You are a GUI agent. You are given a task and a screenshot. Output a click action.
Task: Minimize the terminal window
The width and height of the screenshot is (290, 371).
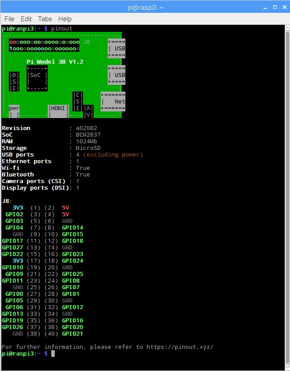click(265, 8)
